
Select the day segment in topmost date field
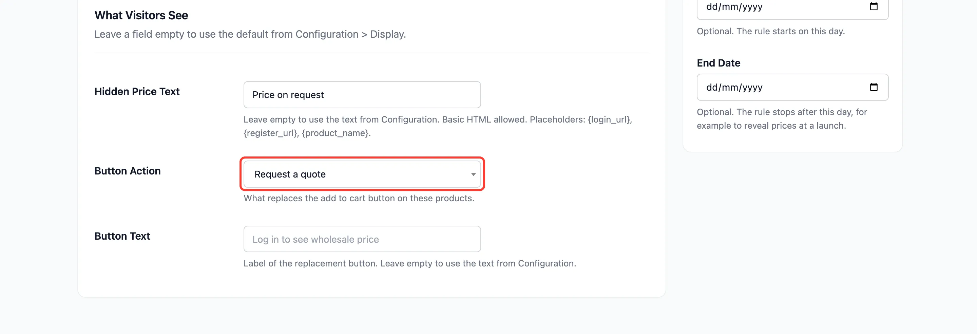pyautogui.click(x=712, y=6)
